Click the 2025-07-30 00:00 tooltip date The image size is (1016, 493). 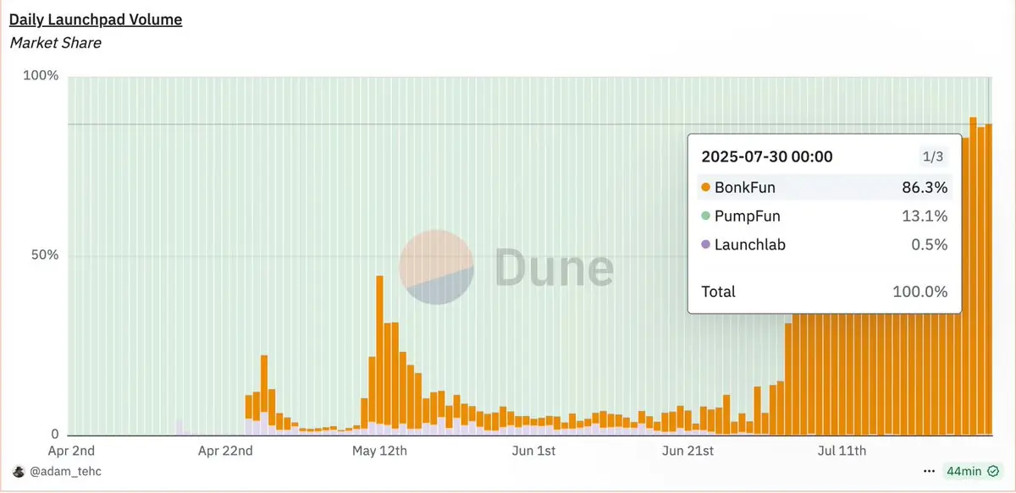click(x=767, y=156)
